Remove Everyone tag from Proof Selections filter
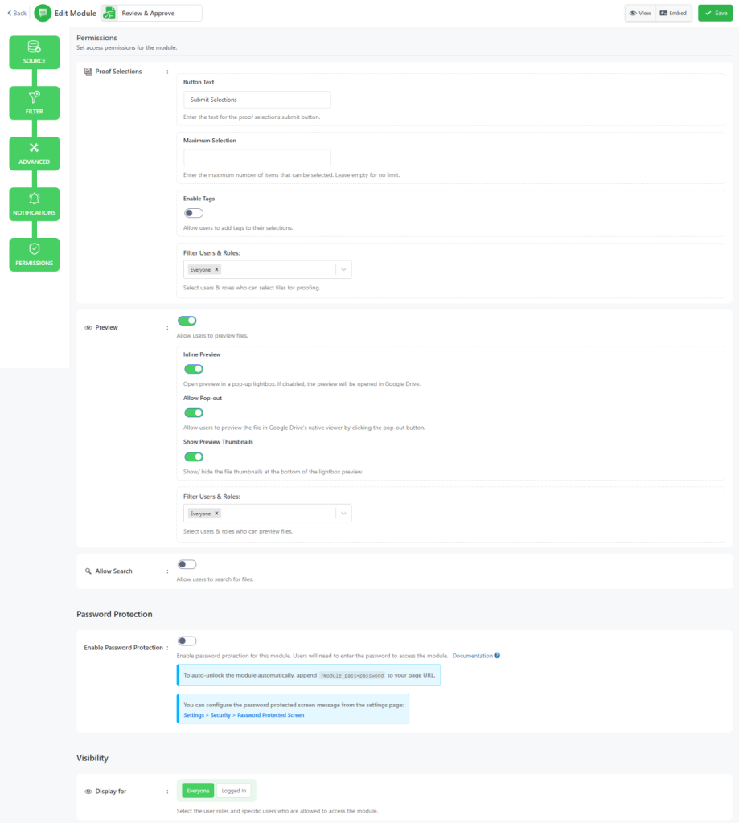 216,270
